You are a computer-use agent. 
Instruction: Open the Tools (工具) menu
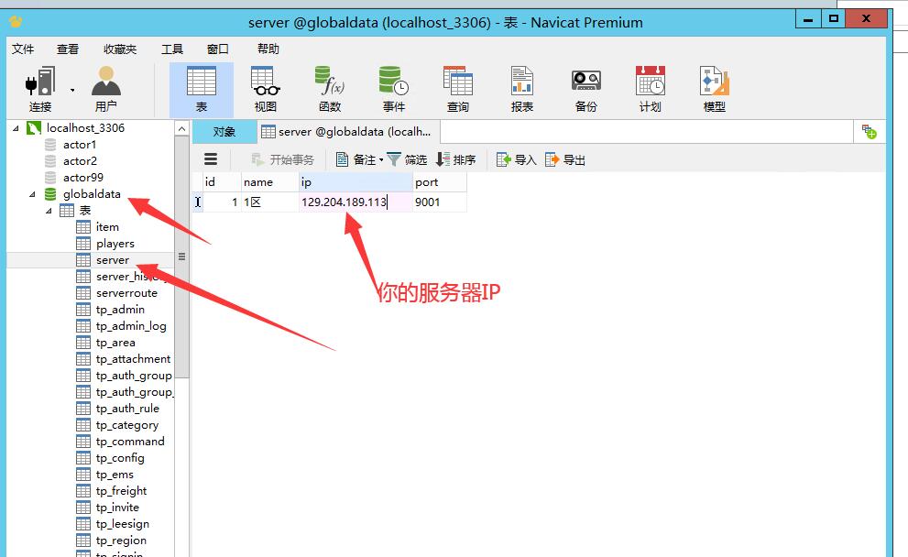point(172,49)
